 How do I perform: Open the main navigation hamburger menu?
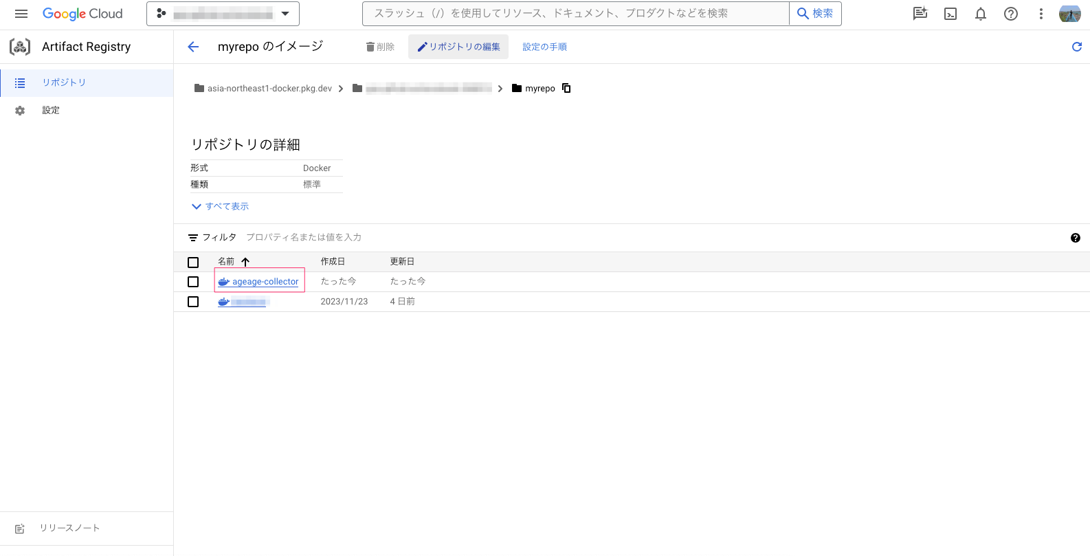pos(21,14)
